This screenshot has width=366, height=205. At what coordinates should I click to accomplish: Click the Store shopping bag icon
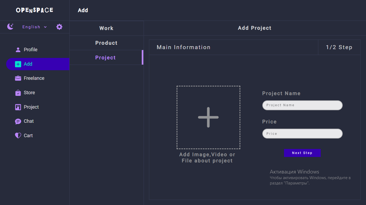point(18,93)
